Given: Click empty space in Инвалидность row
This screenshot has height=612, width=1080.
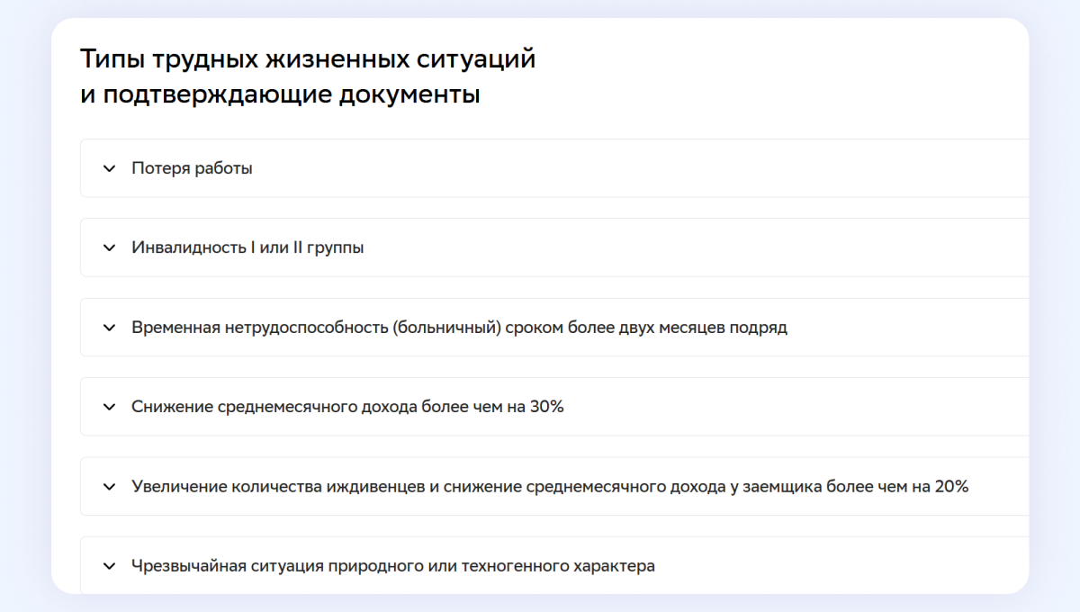Looking at the screenshot, I should (x=675, y=247).
